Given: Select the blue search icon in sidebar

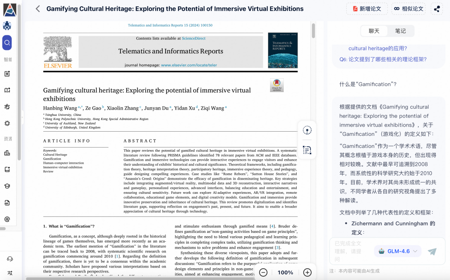Looking at the screenshot, I should point(7,43).
